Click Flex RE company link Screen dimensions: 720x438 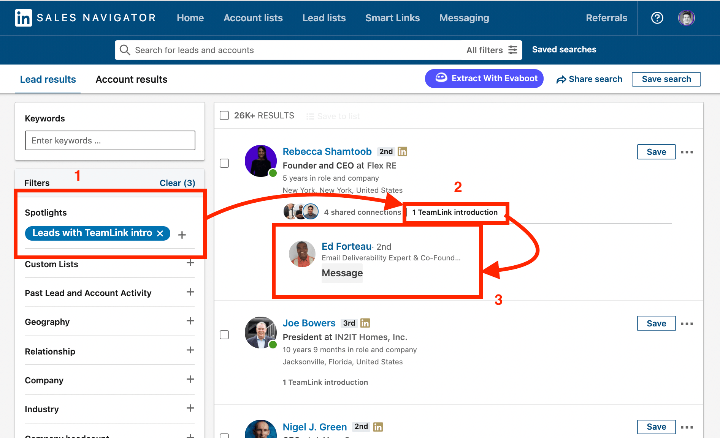click(382, 165)
